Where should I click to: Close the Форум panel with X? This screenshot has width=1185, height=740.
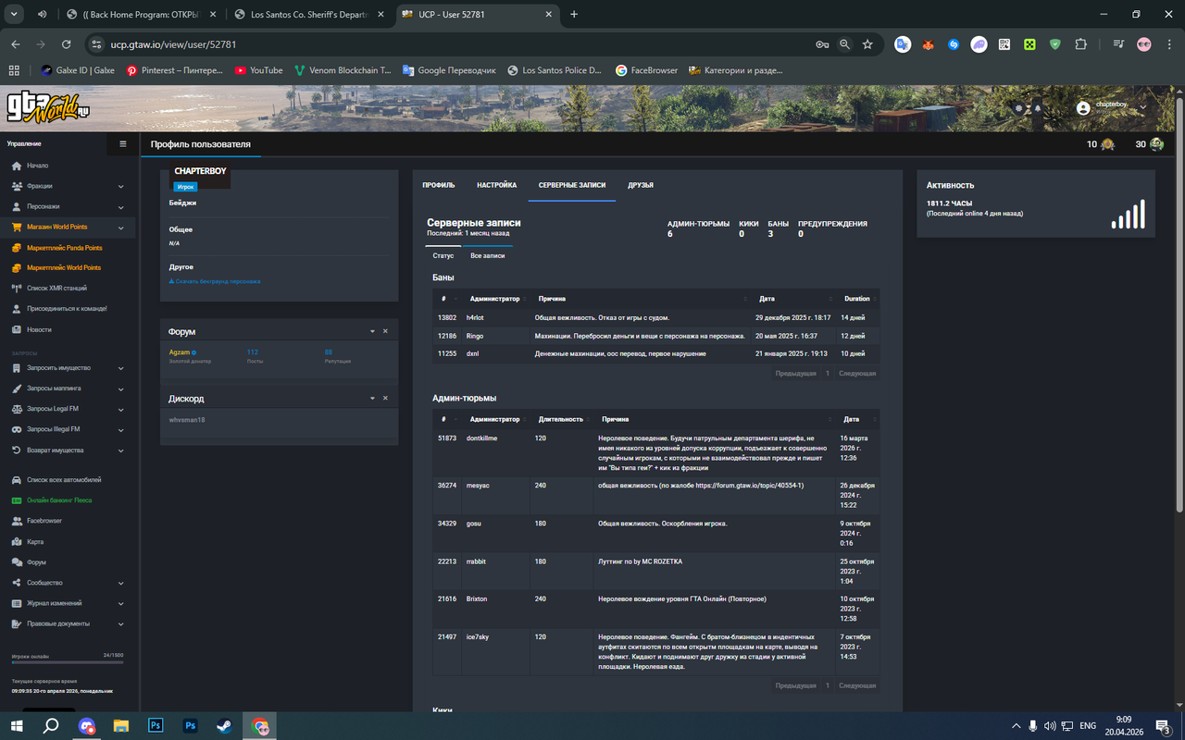coord(386,331)
